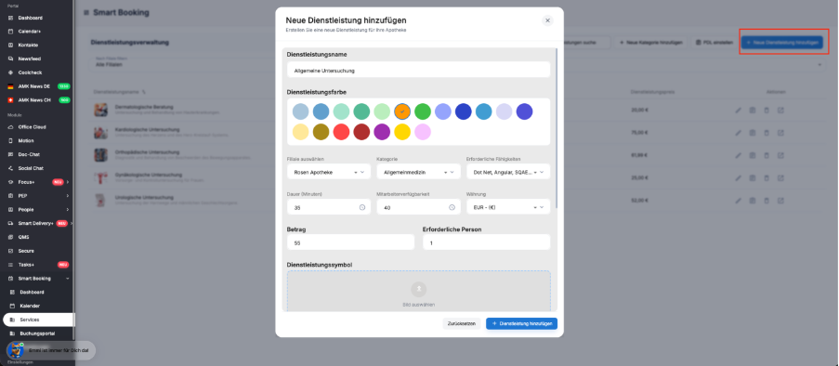The height and width of the screenshot is (366, 839).
Task: Click the POL einstellen button
Action: tap(714, 43)
